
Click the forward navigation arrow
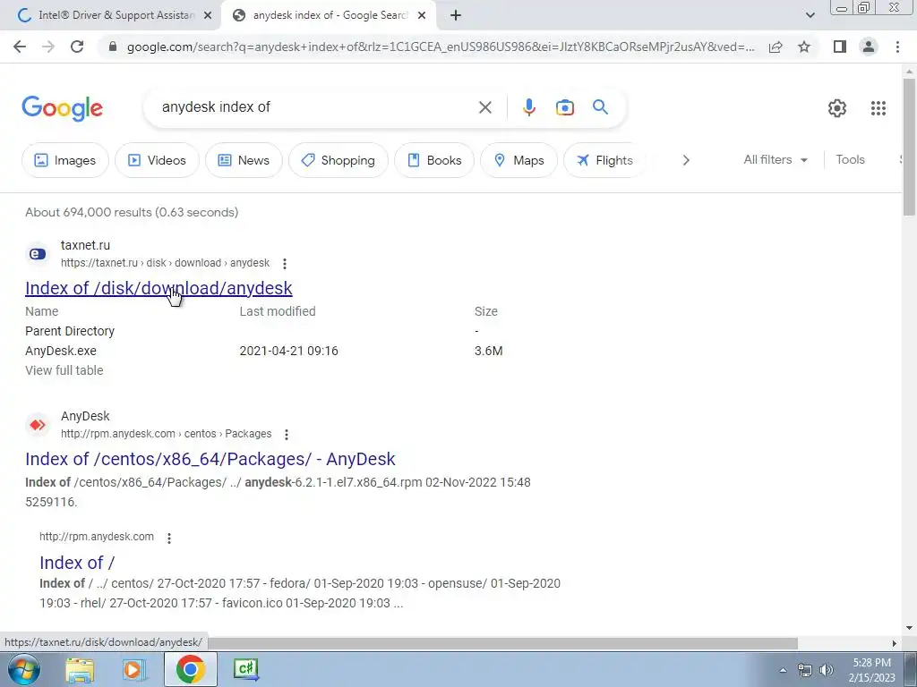click(48, 47)
